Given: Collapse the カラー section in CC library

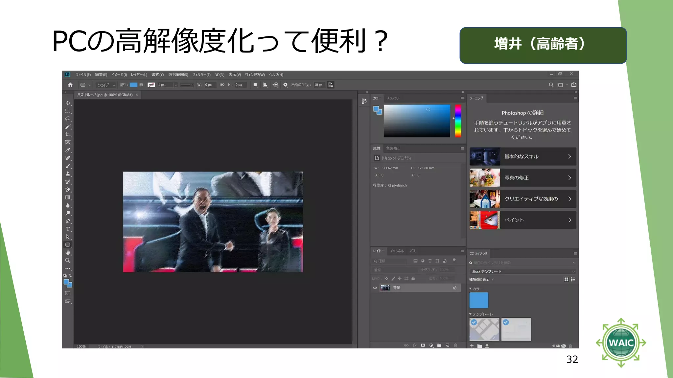Looking at the screenshot, I should click(x=470, y=289).
